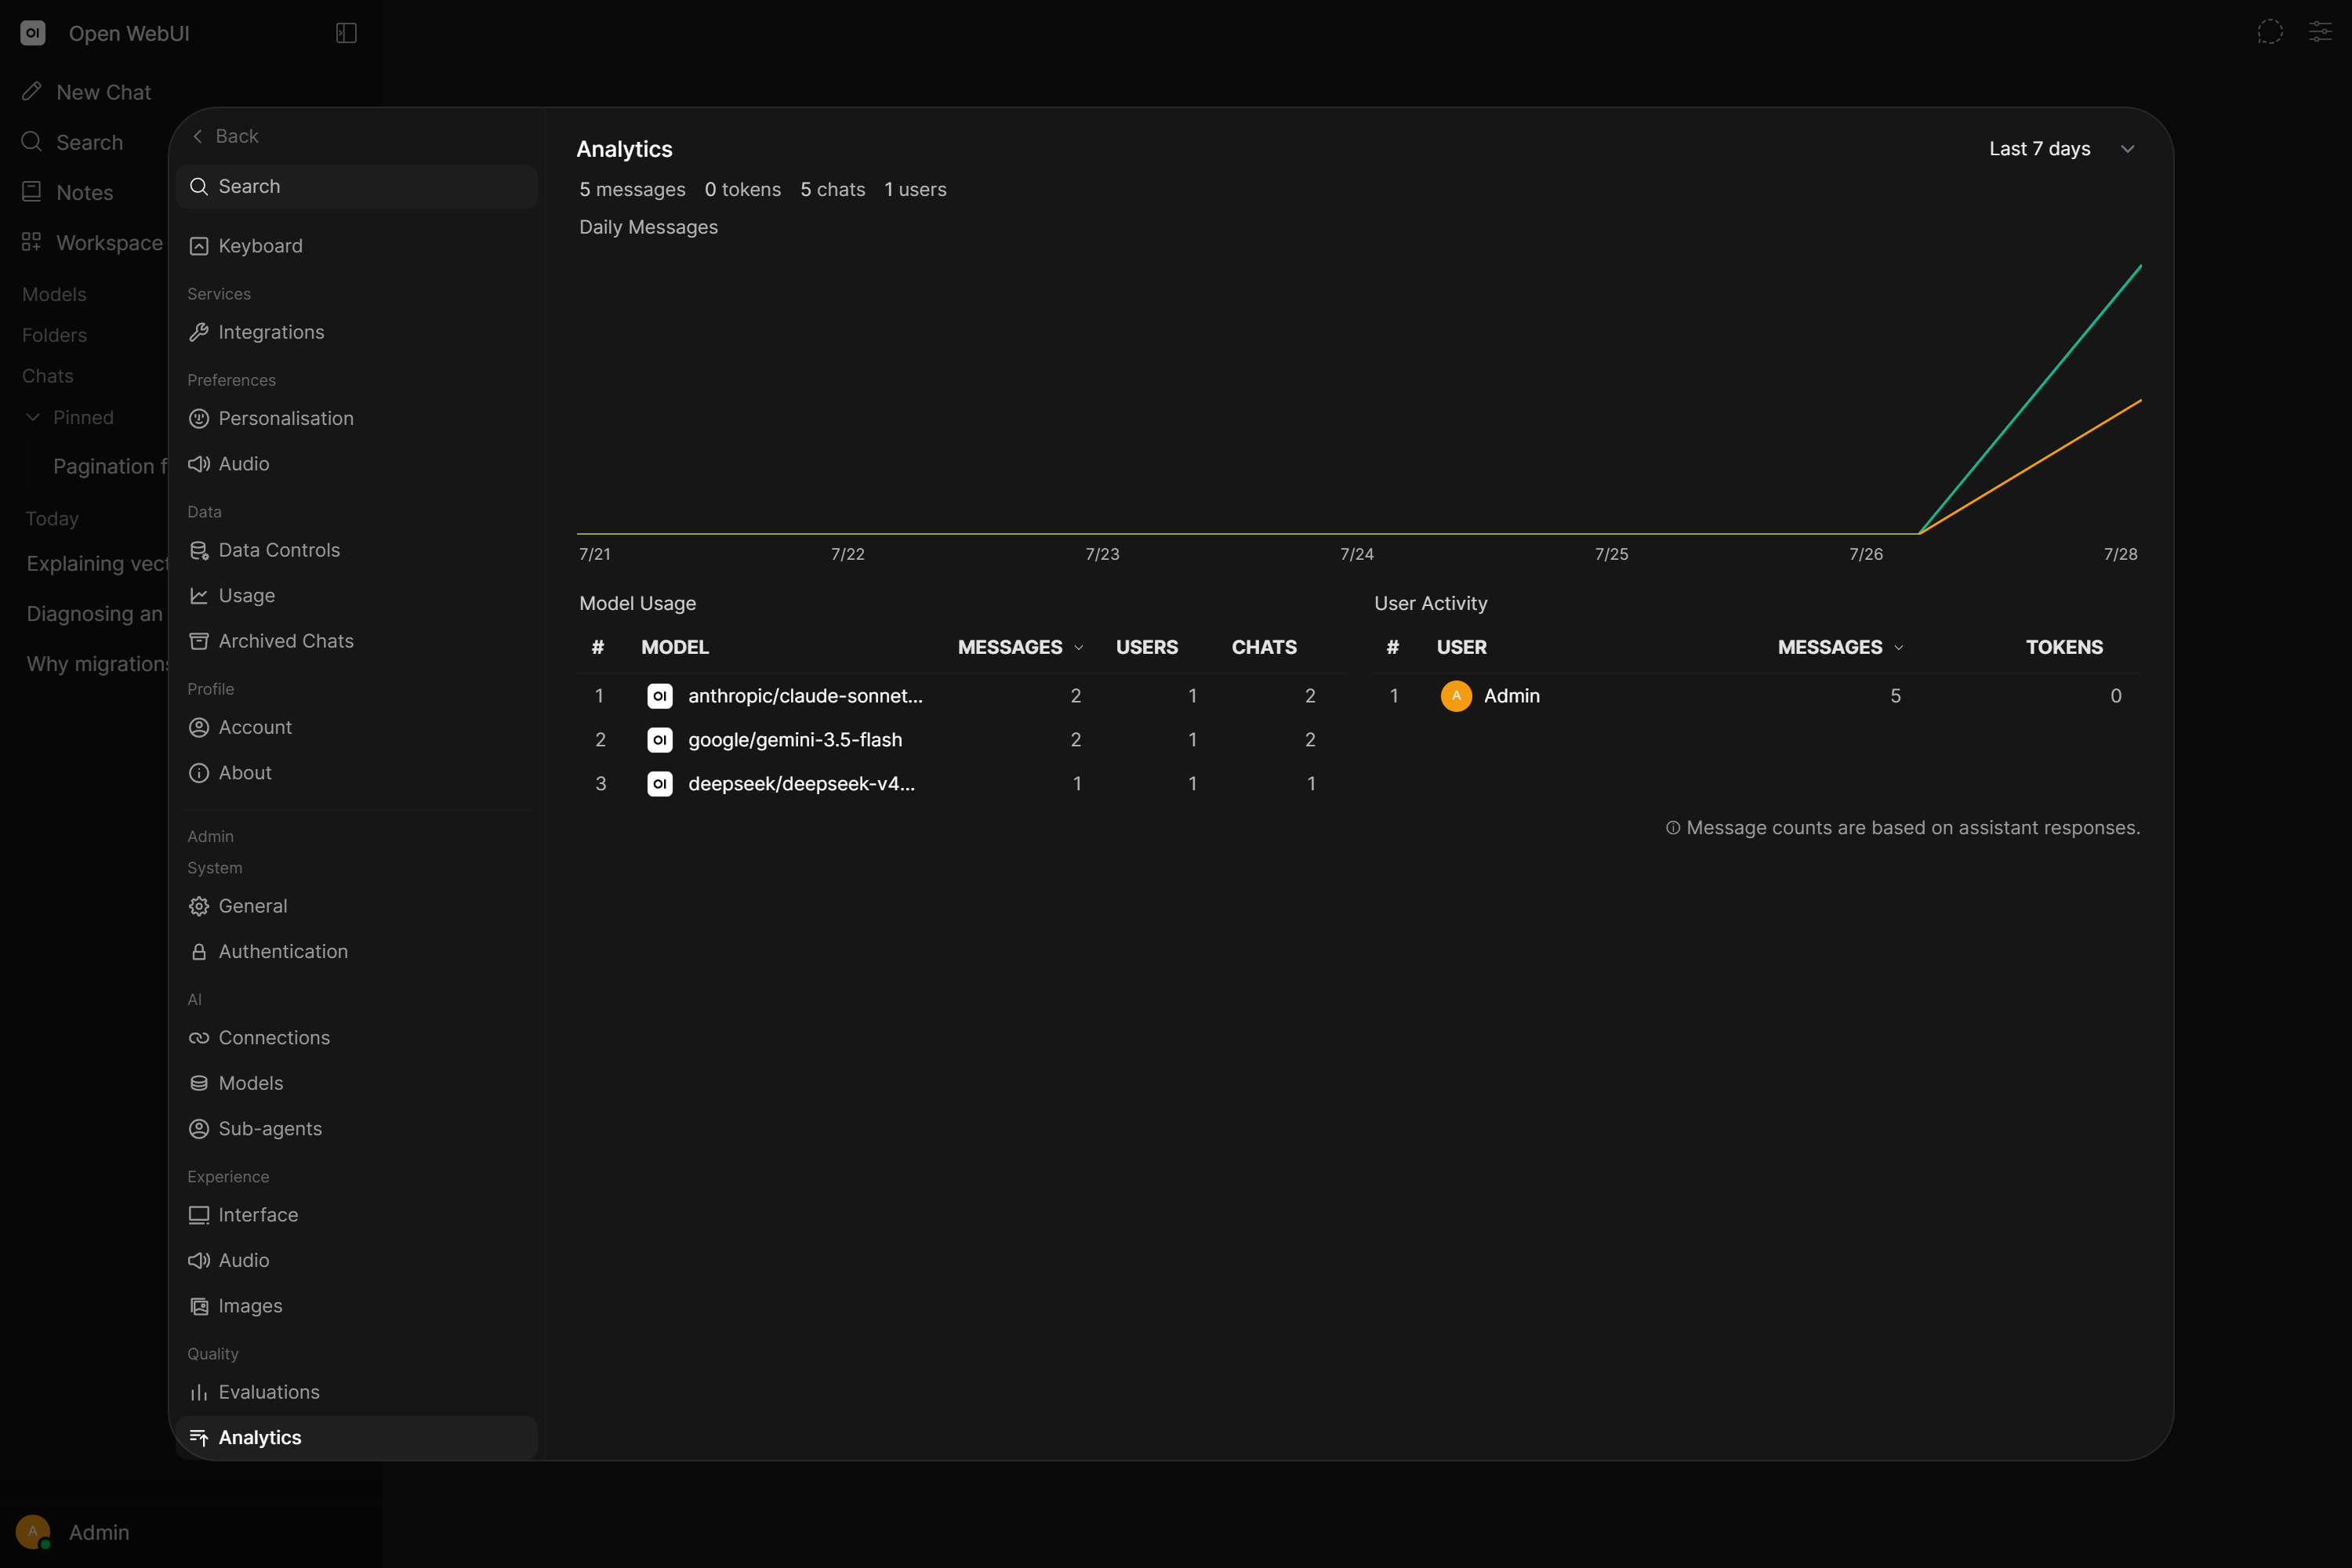Open the Last 7 days dropdown
This screenshot has width=2352, height=1568.
coord(2061,149)
